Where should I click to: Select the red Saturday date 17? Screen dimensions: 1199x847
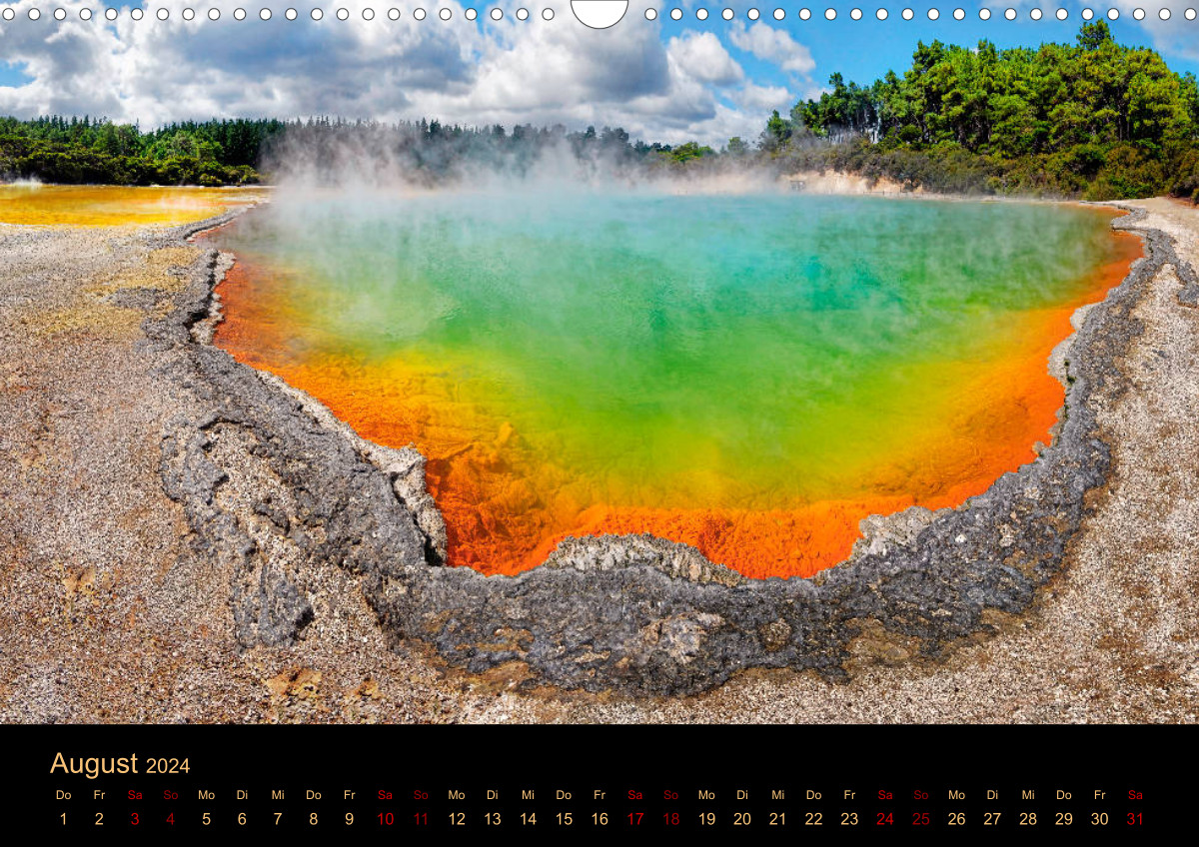point(634,819)
